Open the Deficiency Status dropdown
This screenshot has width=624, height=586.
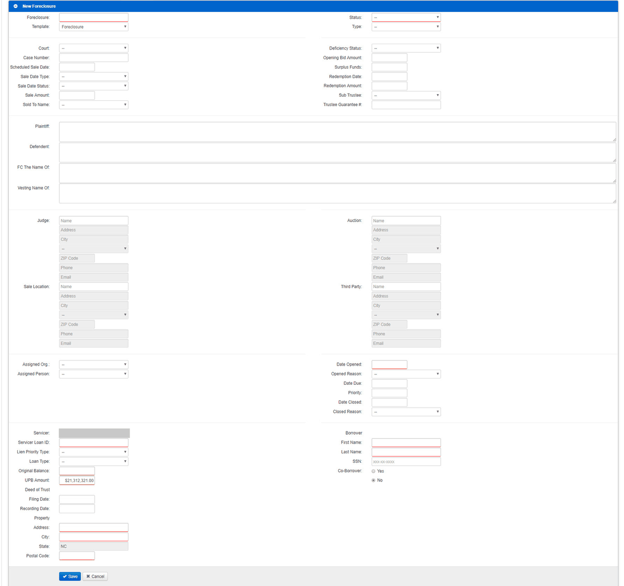[406, 48]
